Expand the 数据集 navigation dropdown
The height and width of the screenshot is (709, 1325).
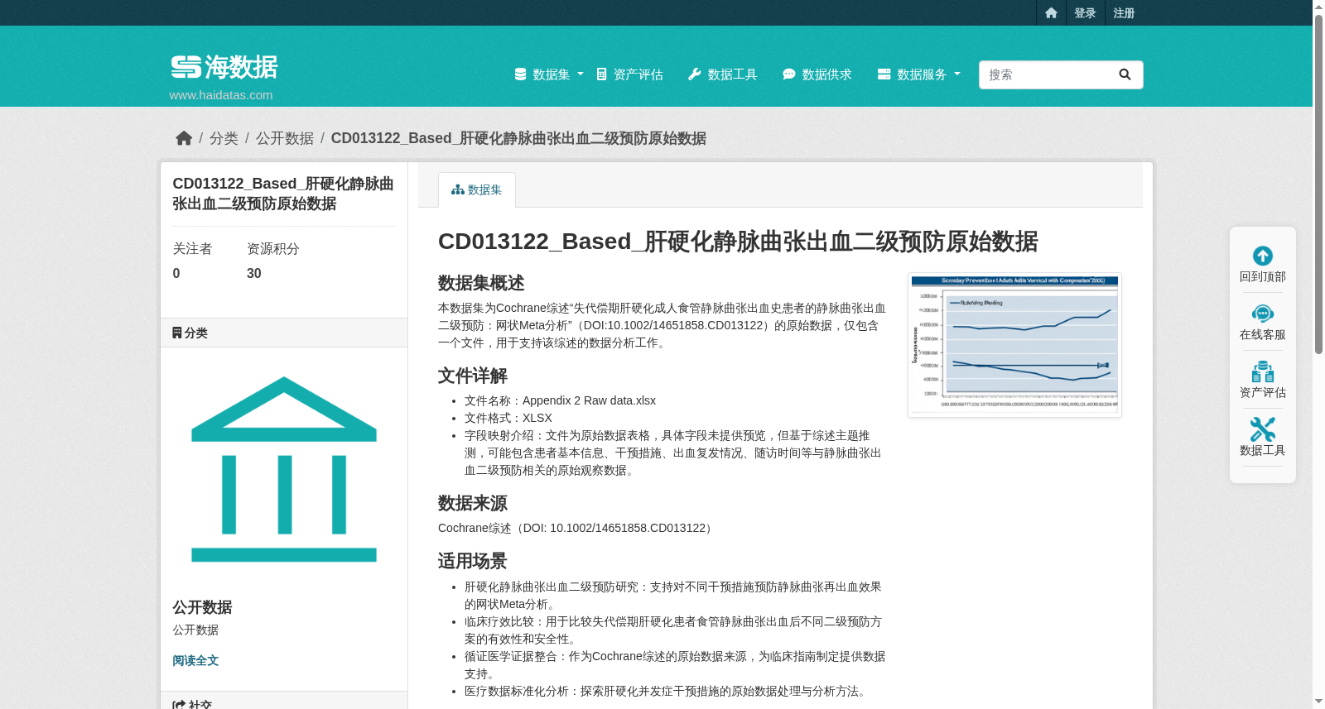pos(549,74)
